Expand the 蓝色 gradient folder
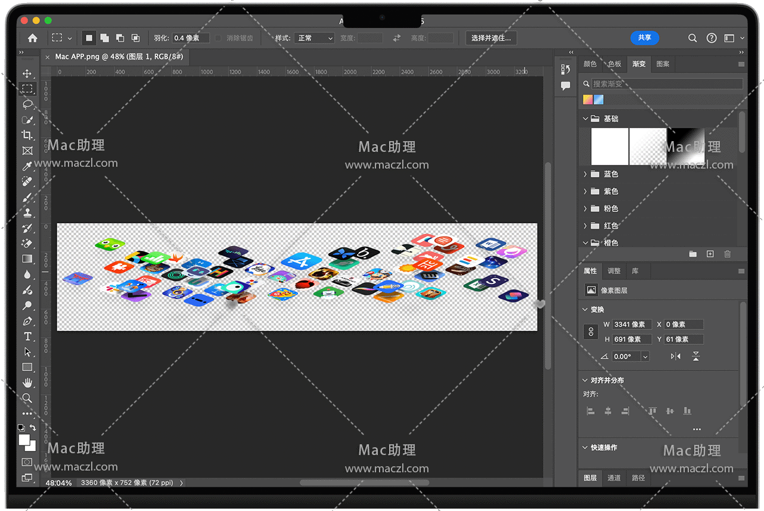The width and height of the screenshot is (764, 511). [x=585, y=174]
